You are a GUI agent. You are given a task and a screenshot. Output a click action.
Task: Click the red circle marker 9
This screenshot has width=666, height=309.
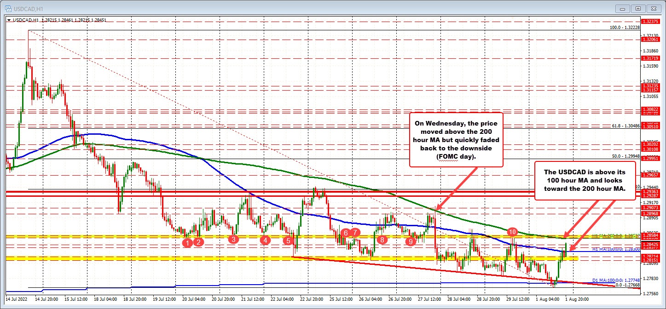coord(411,241)
